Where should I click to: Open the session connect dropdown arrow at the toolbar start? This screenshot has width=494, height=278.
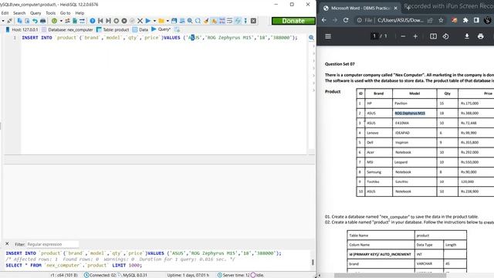[x=3, y=21]
